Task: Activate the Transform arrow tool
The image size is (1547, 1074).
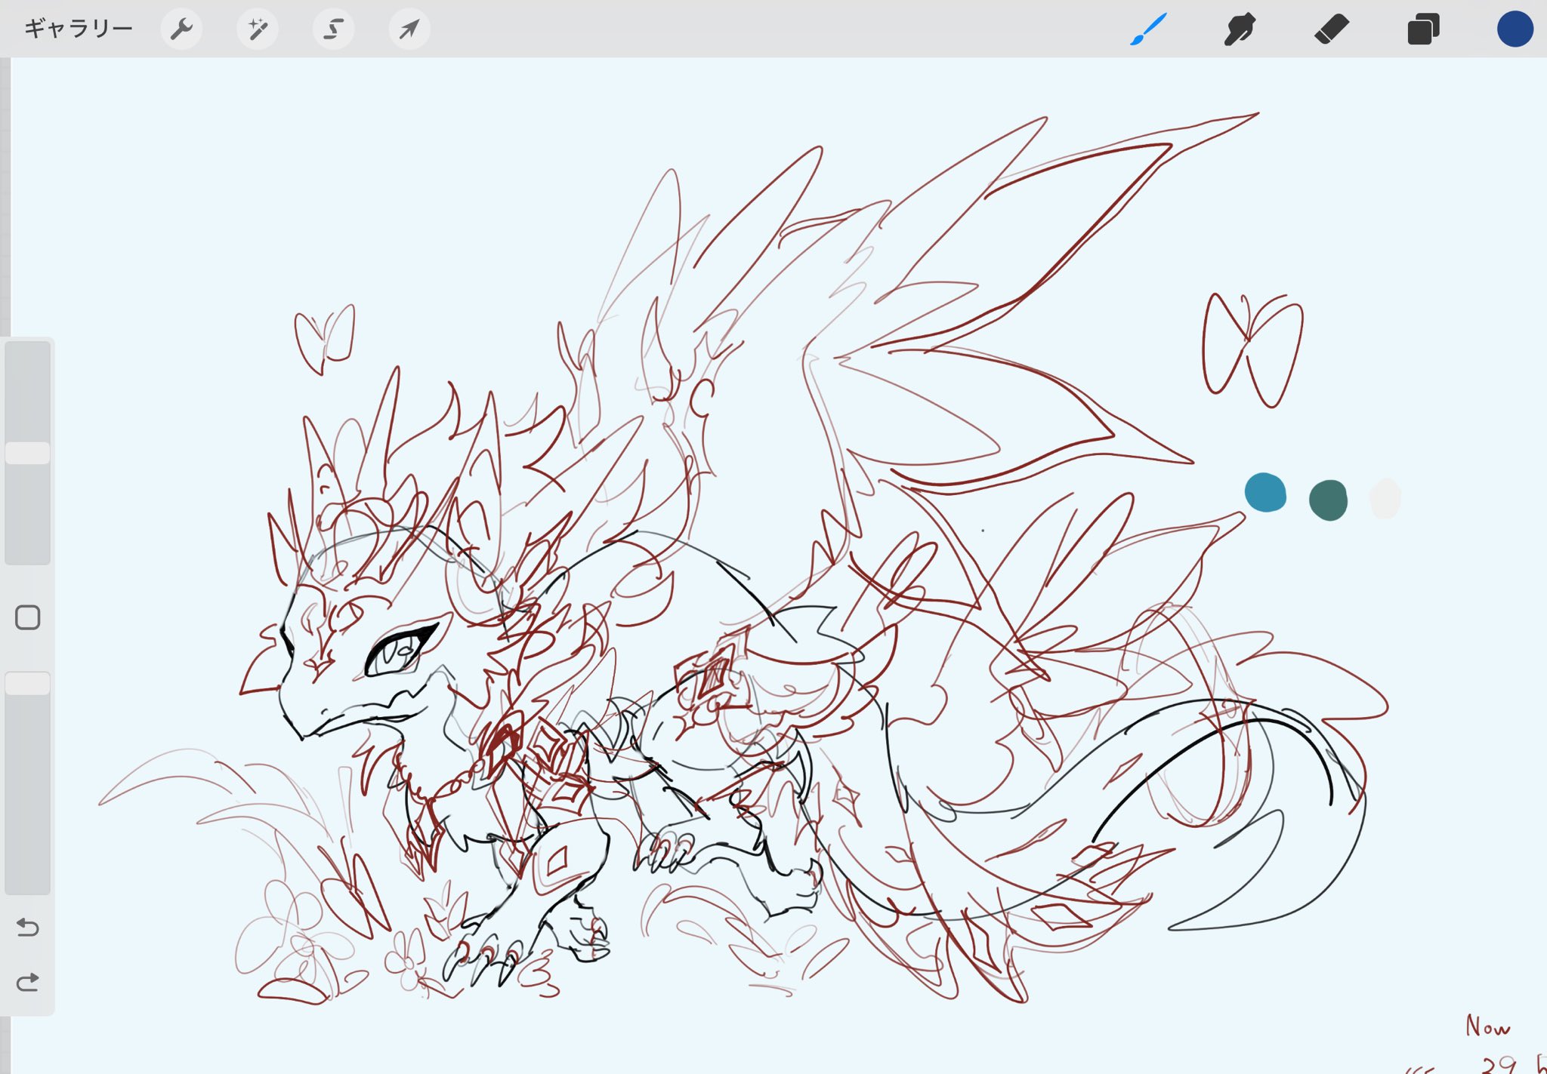Action: coord(409,29)
